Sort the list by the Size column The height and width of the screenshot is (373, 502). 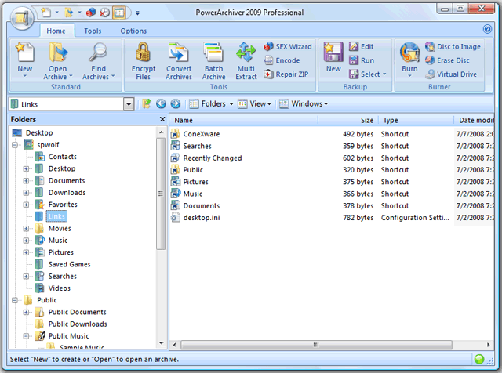(347, 120)
